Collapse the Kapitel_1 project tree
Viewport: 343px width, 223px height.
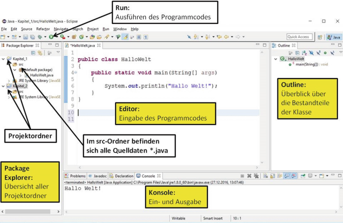point(4,59)
